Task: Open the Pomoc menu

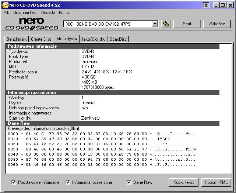Action: click(x=65, y=12)
